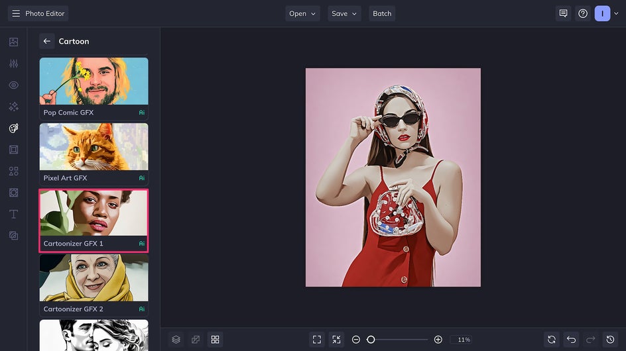Open the Artsy palette panel
Image resolution: width=626 pixels, height=351 pixels.
pos(13,128)
